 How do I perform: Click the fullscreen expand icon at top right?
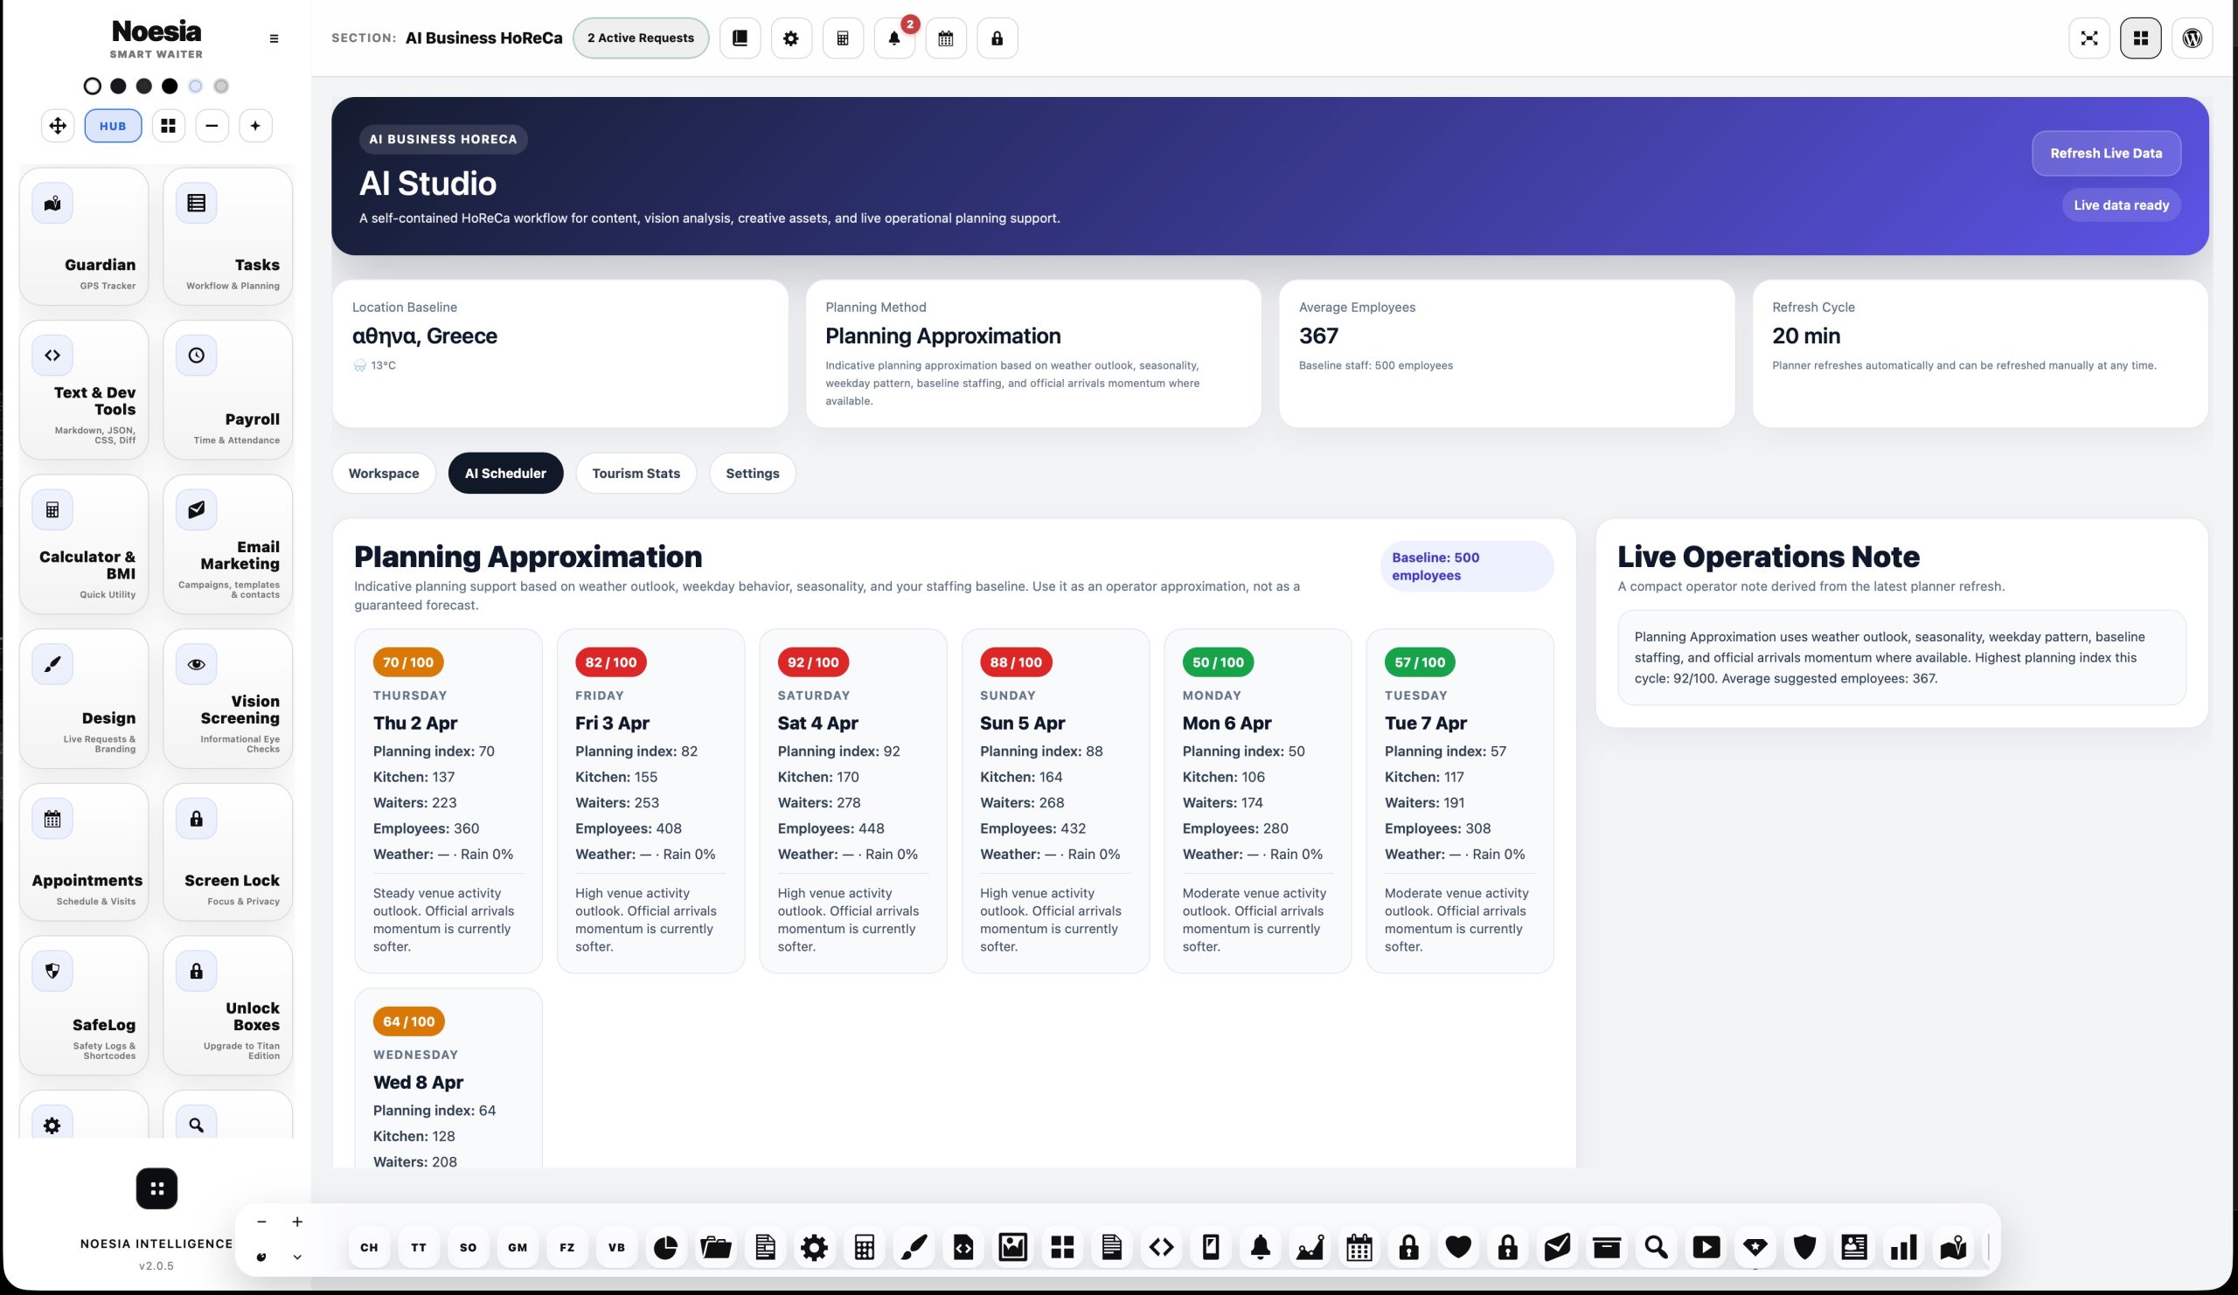(2089, 38)
